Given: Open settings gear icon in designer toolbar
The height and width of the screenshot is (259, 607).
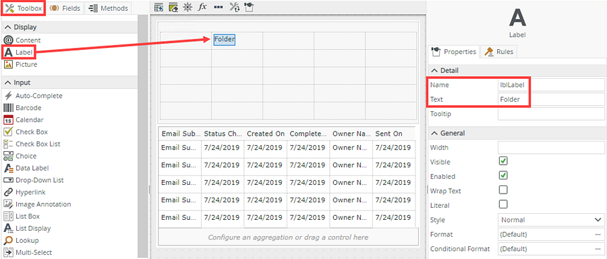Looking at the screenshot, I should [x=187, y=7].
